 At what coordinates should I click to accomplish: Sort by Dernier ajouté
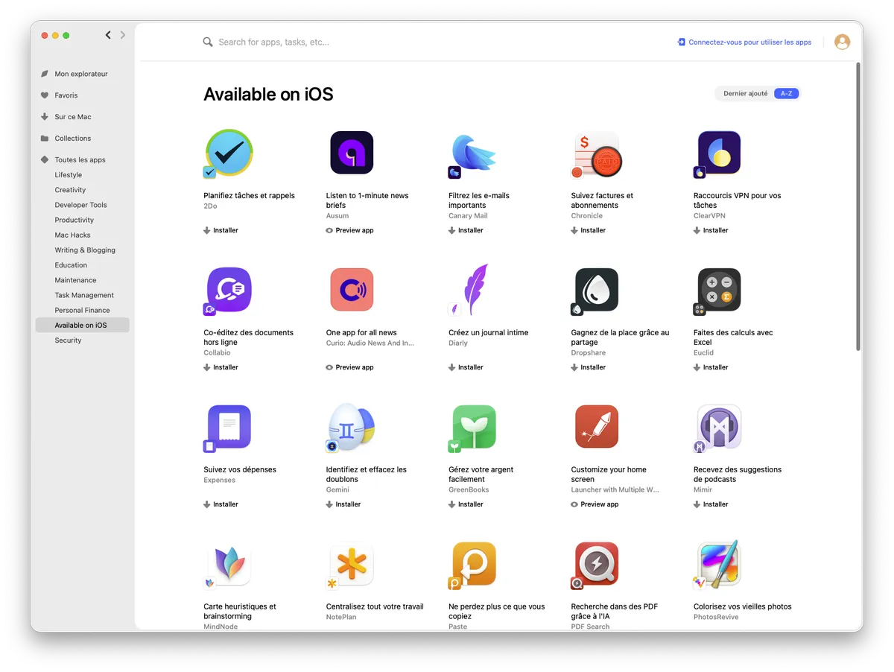pyautogui.click(x=745, y=94)
